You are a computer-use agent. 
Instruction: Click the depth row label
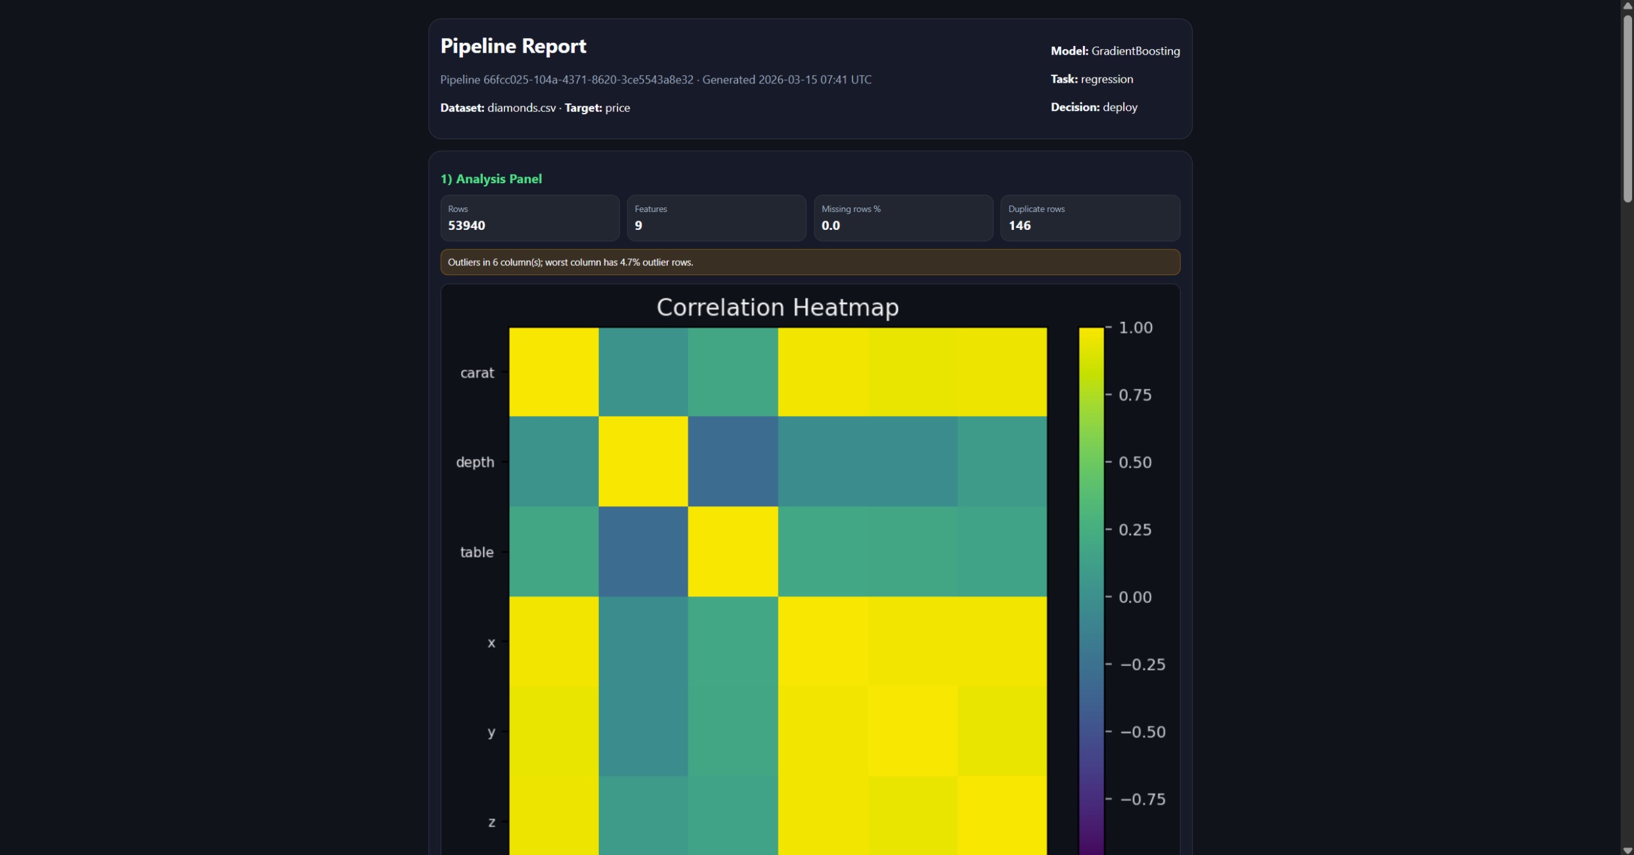[x=475, y=462]
